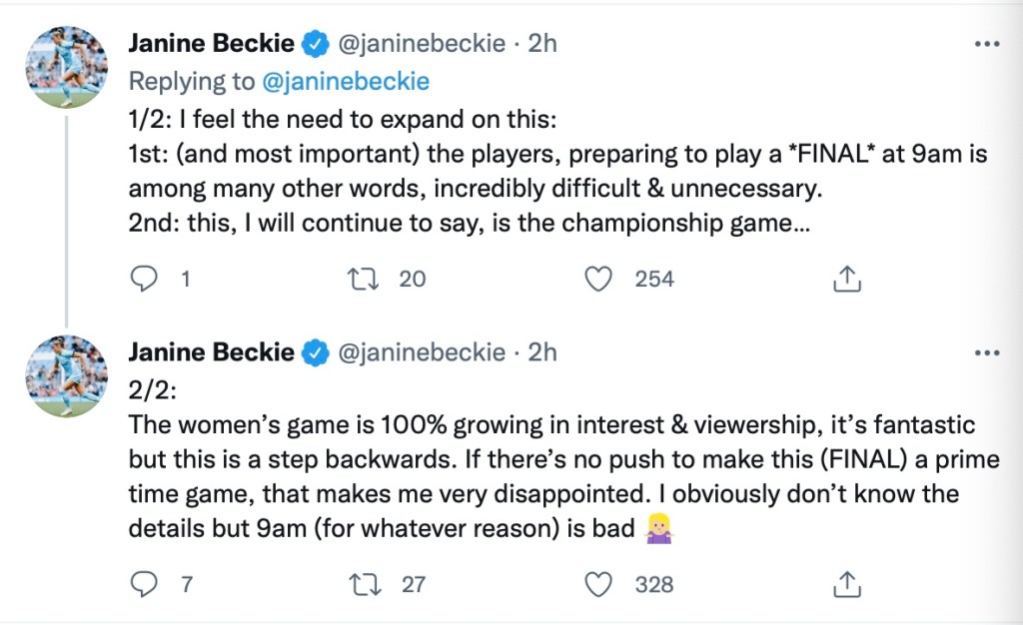Share the first 1/2 tweet

pos(846,280)
